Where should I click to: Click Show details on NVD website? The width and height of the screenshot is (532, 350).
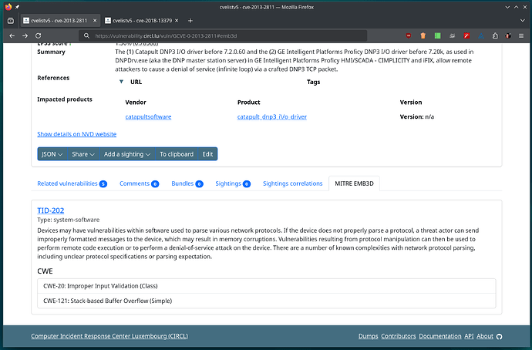(x=76, y=134)
